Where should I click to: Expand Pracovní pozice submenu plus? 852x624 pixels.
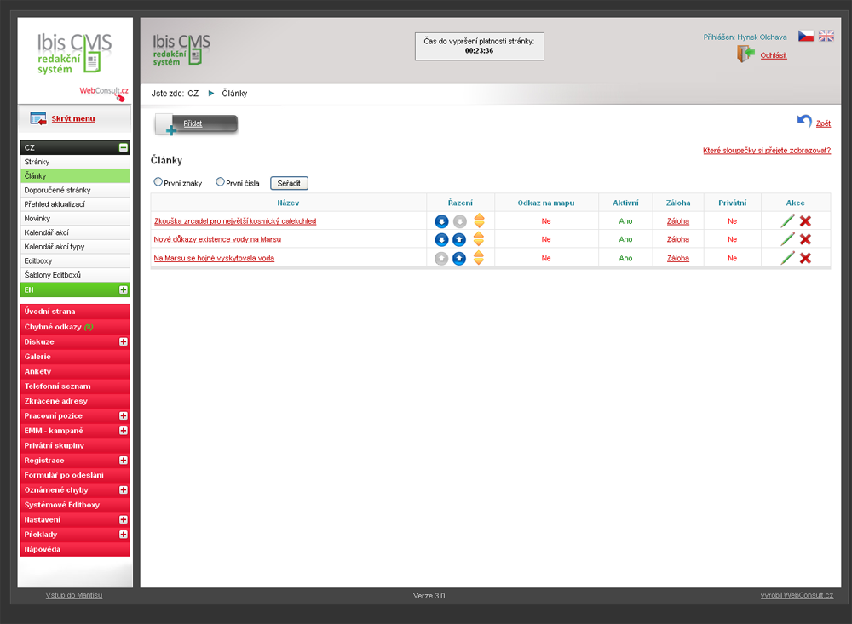pos(124,416)
